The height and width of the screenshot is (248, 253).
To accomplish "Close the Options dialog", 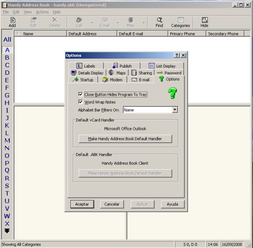I will 183,55.
